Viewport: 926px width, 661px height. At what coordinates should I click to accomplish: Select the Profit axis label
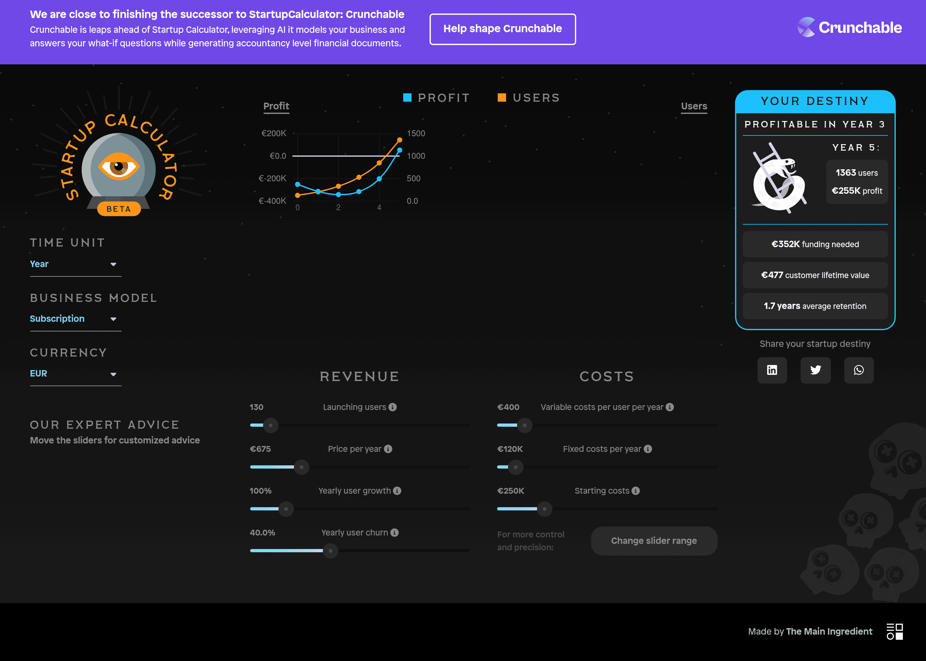tap(276, 106)
